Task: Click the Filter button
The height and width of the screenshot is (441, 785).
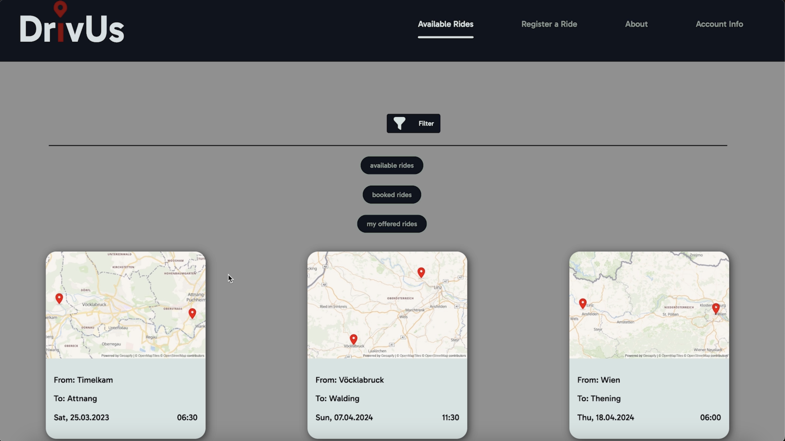Action: pyautogui.click(x=413, y=123)
